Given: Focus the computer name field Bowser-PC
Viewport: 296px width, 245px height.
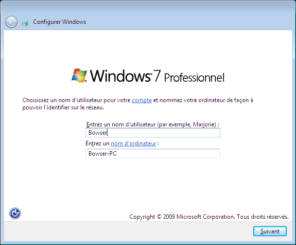Looking at the screenshot, I should [x=152, y=154].
